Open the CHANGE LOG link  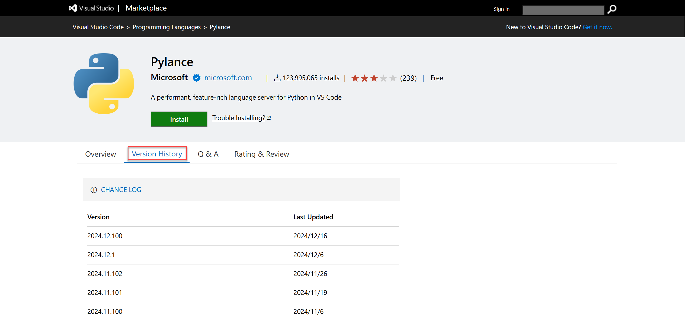coord(121,190)
